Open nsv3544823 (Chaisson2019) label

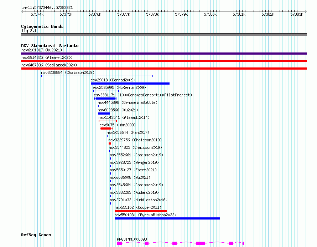click(135, 147)
